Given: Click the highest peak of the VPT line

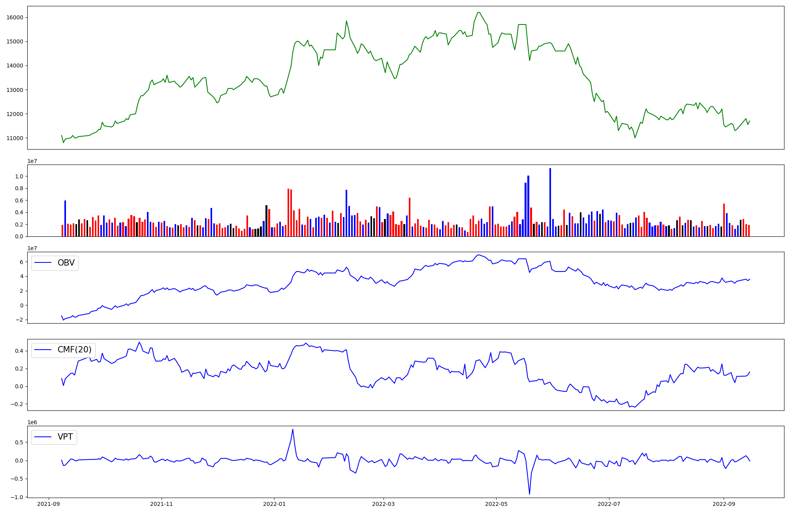Looking at the screenshot, I should pos(293,430).
